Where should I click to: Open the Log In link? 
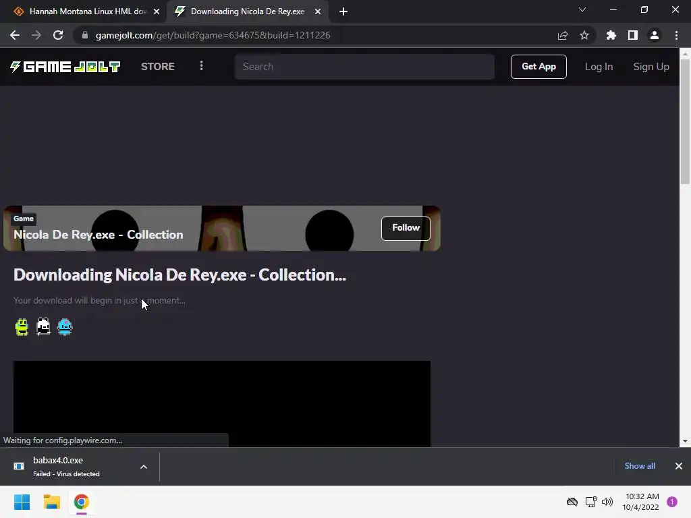click(x=599, y=67)
